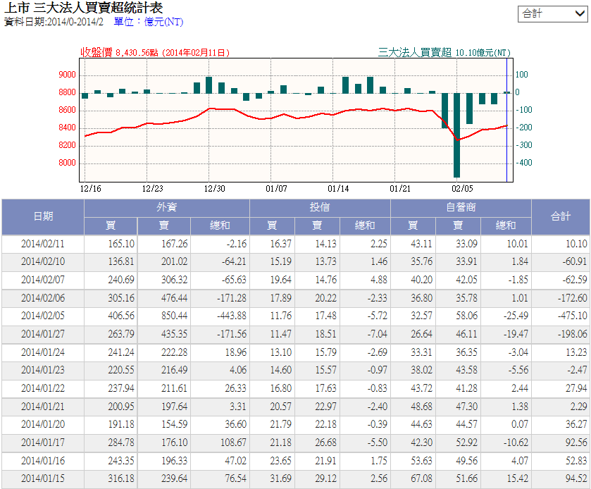Image resolution: width=591 pixels, height=489 pixels.
Task: Click the 日期 column header
Action: pos(43,217)
